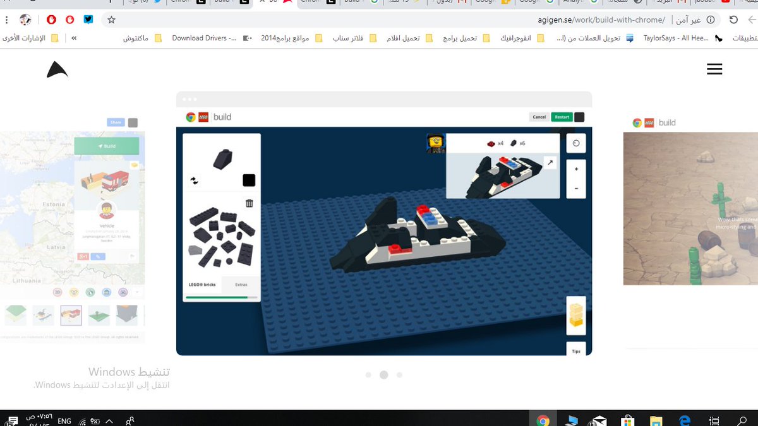Screen dimensions: 758x426
Task: Open the 'TaylorSays - All Hee...' bookmark
Action: [x=682, y=38]
